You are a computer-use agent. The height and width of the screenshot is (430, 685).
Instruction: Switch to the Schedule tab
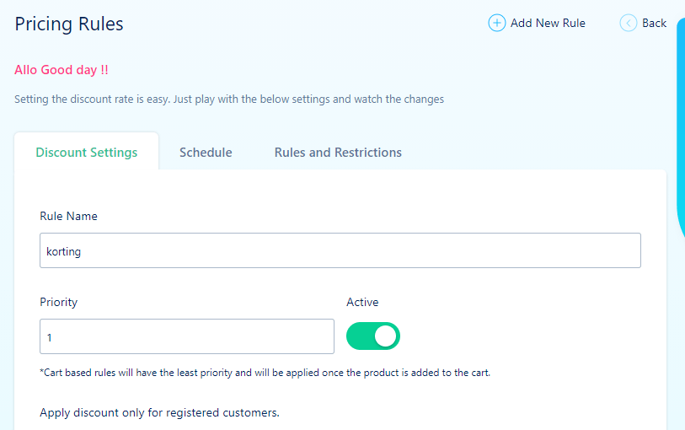tap(206, 153)
